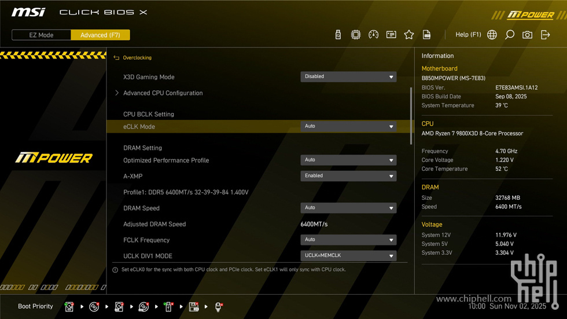Switch to EZ Mode tab
This screenshot has width=567, height=319.
click(x=42, y=35)
